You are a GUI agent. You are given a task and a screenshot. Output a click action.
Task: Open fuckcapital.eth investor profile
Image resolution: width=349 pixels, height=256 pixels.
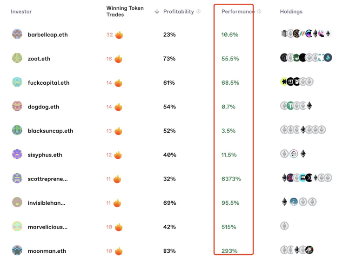click(x=48, y=83)
